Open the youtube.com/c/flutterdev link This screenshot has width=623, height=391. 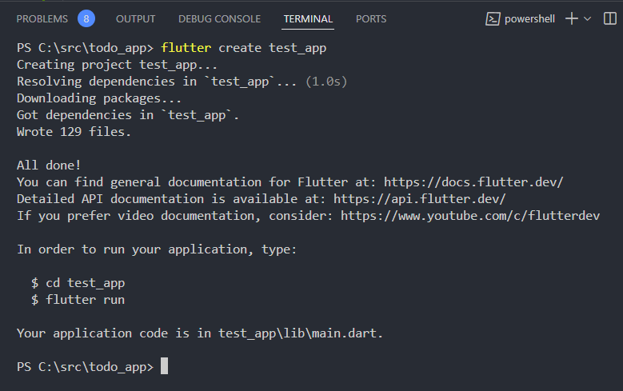[470, 215]
